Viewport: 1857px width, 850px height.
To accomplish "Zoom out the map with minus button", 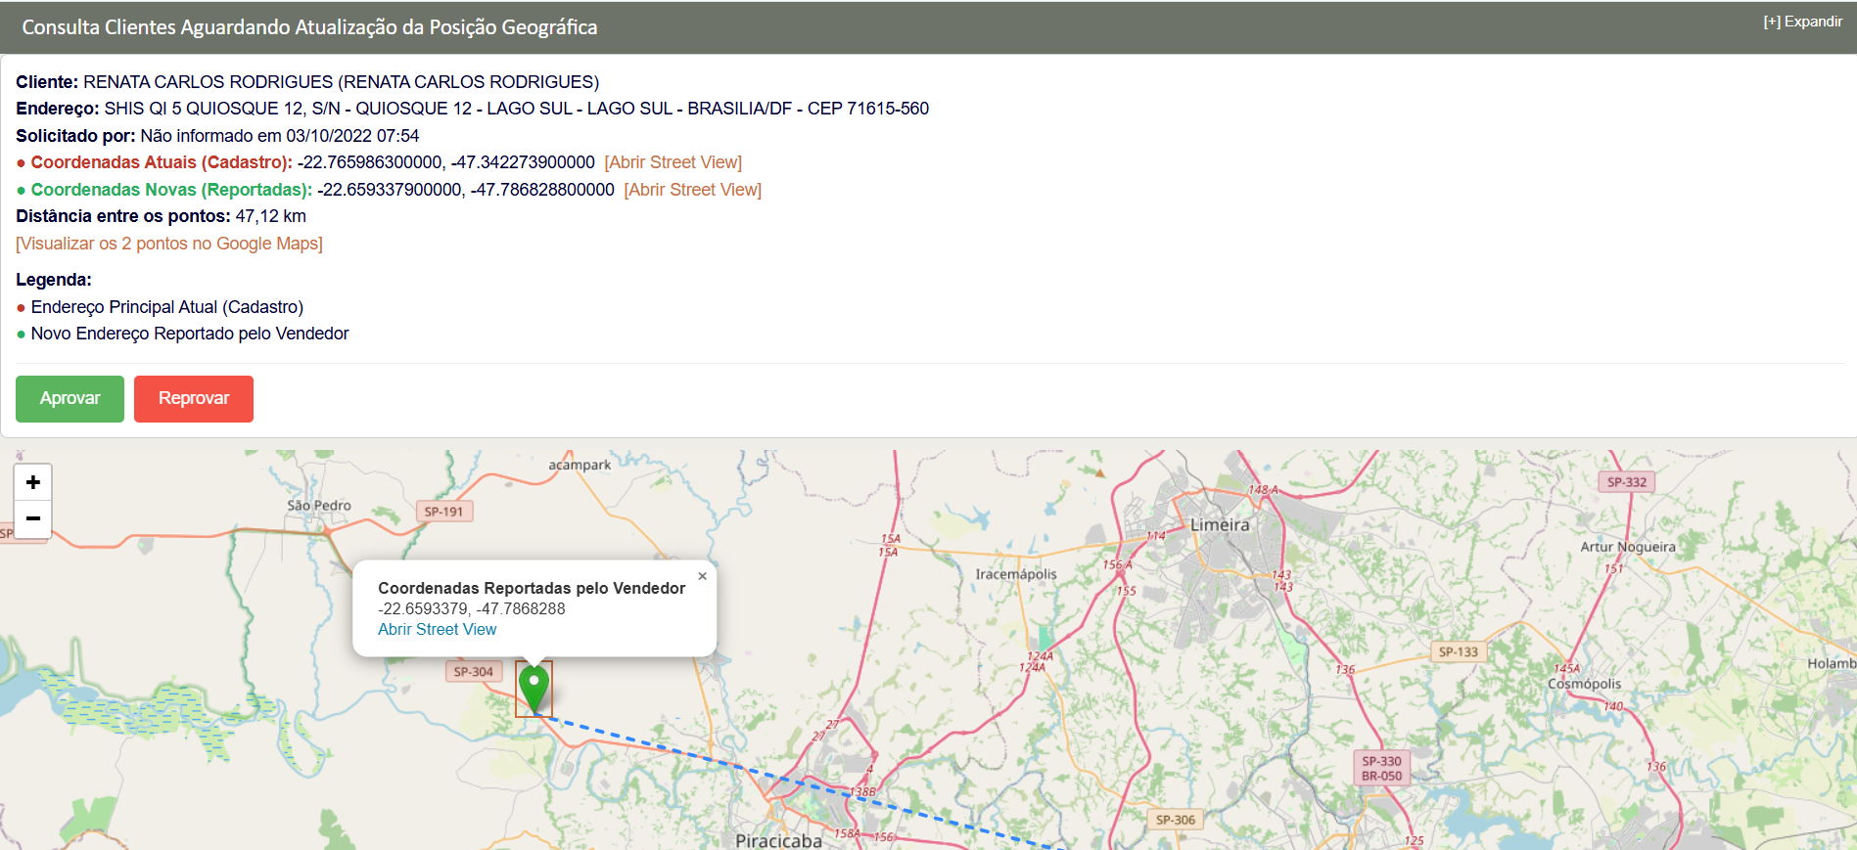I will 33,518.
